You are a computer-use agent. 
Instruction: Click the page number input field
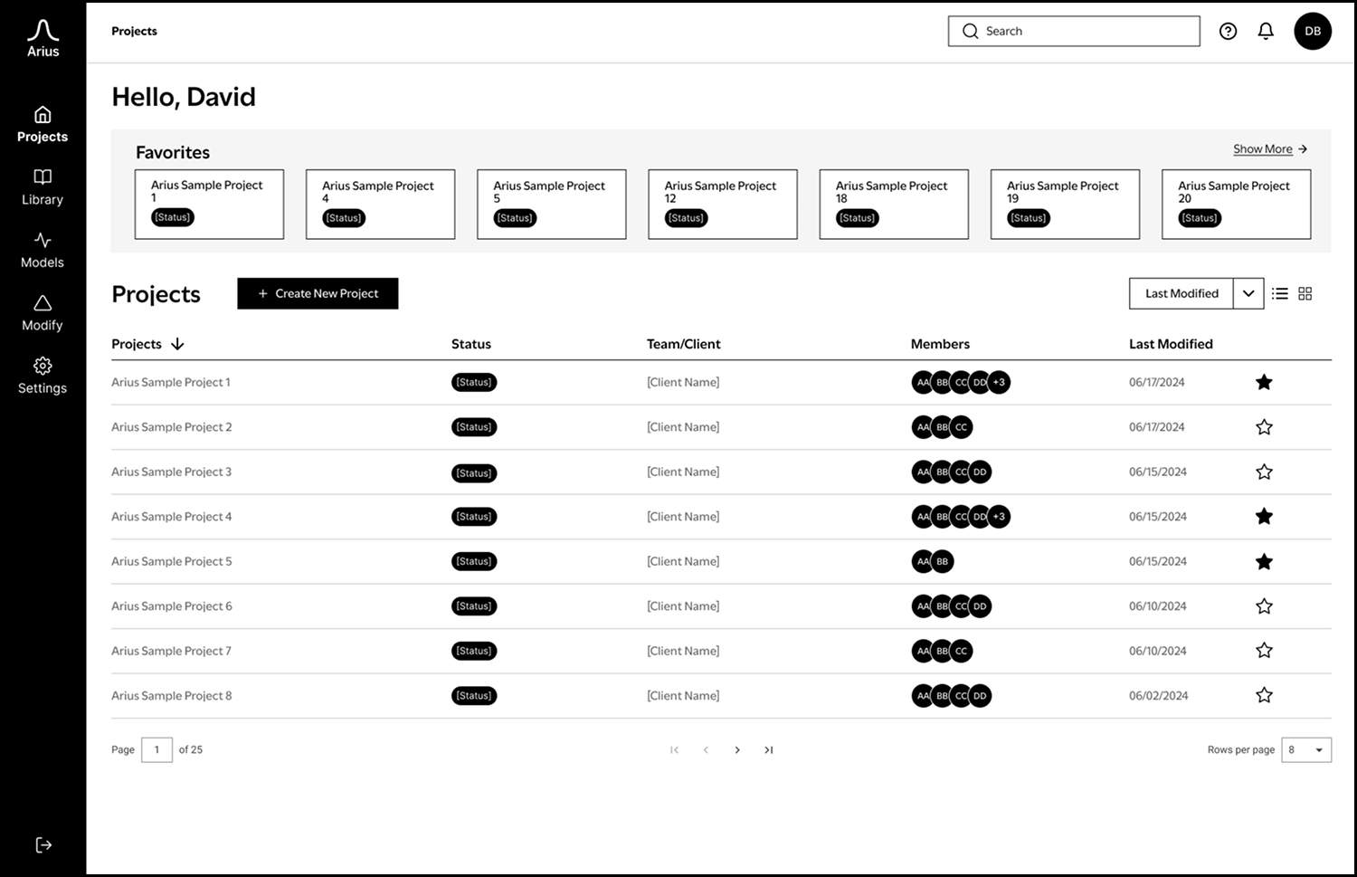click(157, 749)
